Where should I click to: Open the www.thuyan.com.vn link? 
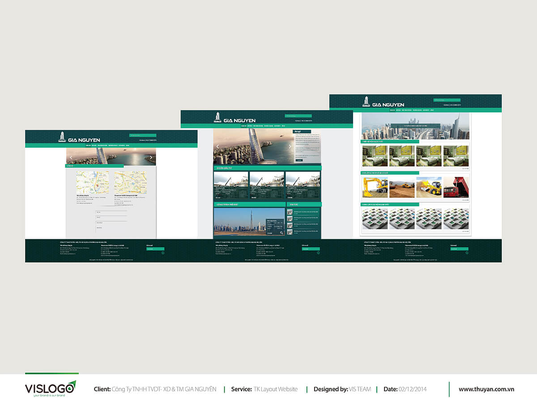[x=486, y=389]
